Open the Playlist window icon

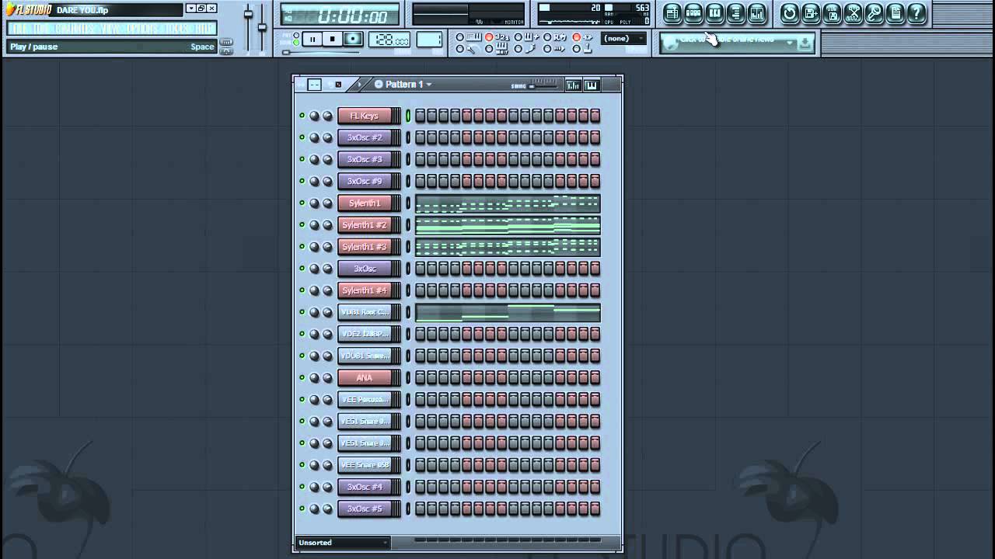672,13
